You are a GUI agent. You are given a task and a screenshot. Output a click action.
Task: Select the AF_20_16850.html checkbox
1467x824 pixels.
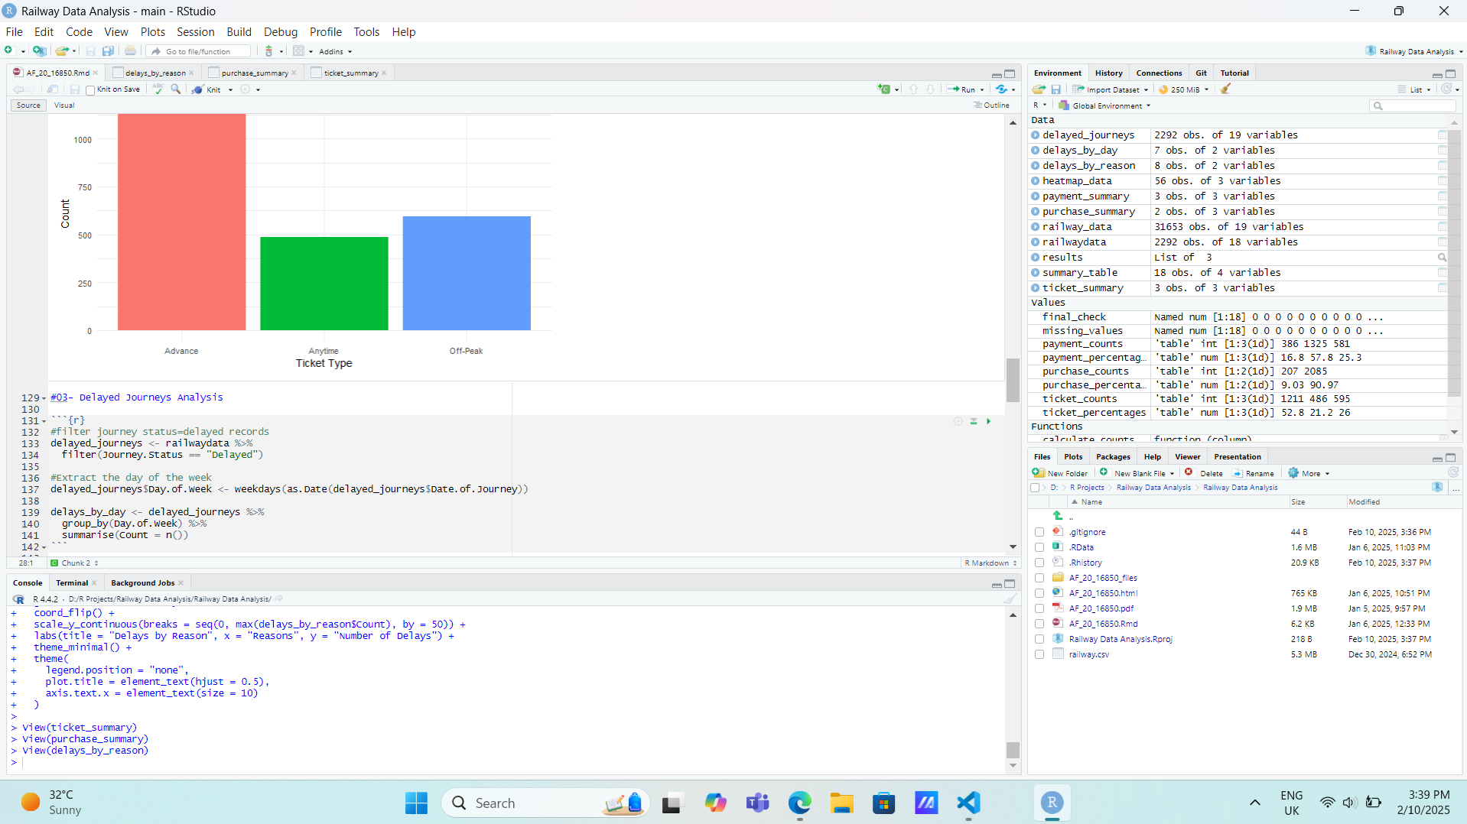coord(1039,593)
